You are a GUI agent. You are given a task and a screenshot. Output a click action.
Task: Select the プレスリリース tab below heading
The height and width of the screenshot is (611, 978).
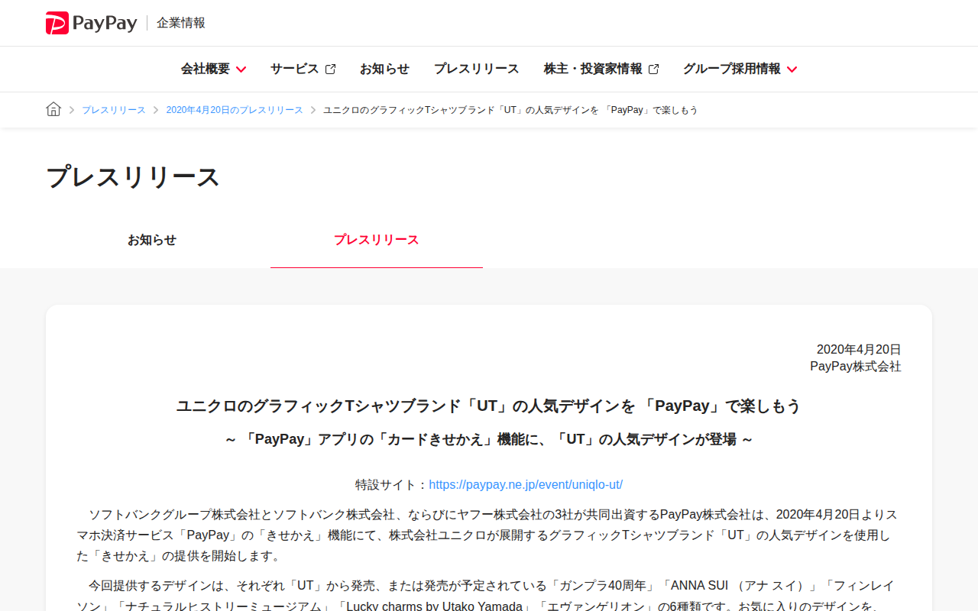pos(377,240)
